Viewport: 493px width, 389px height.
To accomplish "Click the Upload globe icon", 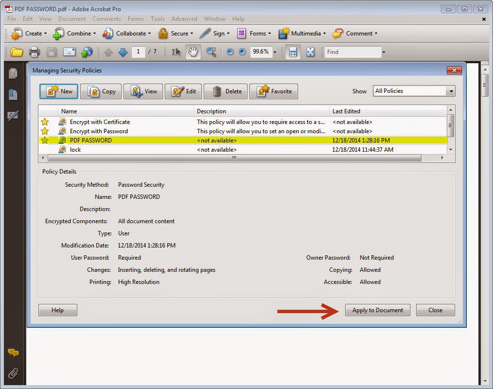I will tap(87, 52).
